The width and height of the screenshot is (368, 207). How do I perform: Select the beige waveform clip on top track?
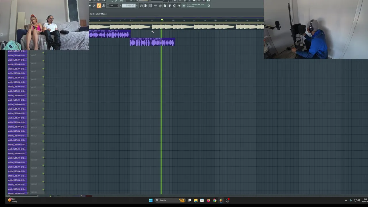coord(176,27)
